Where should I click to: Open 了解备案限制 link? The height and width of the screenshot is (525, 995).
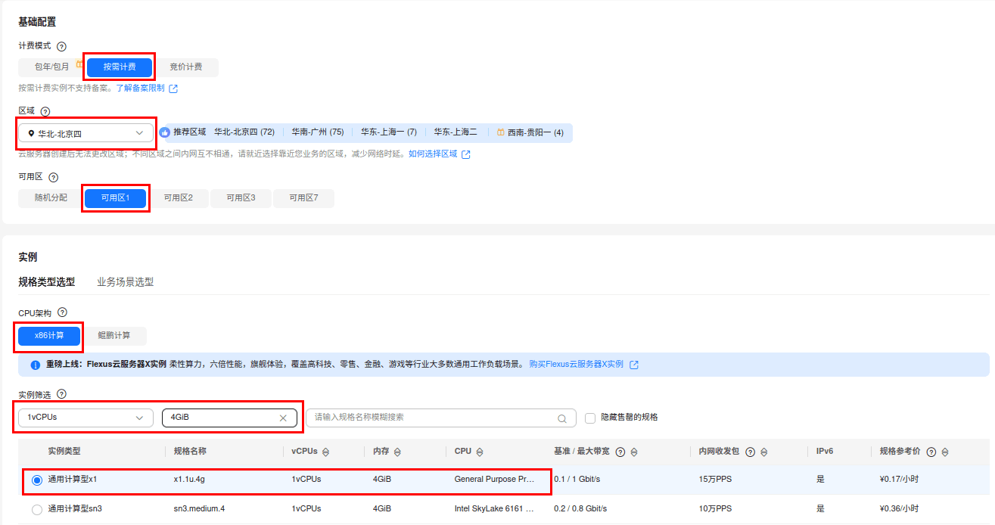point(140,89)
